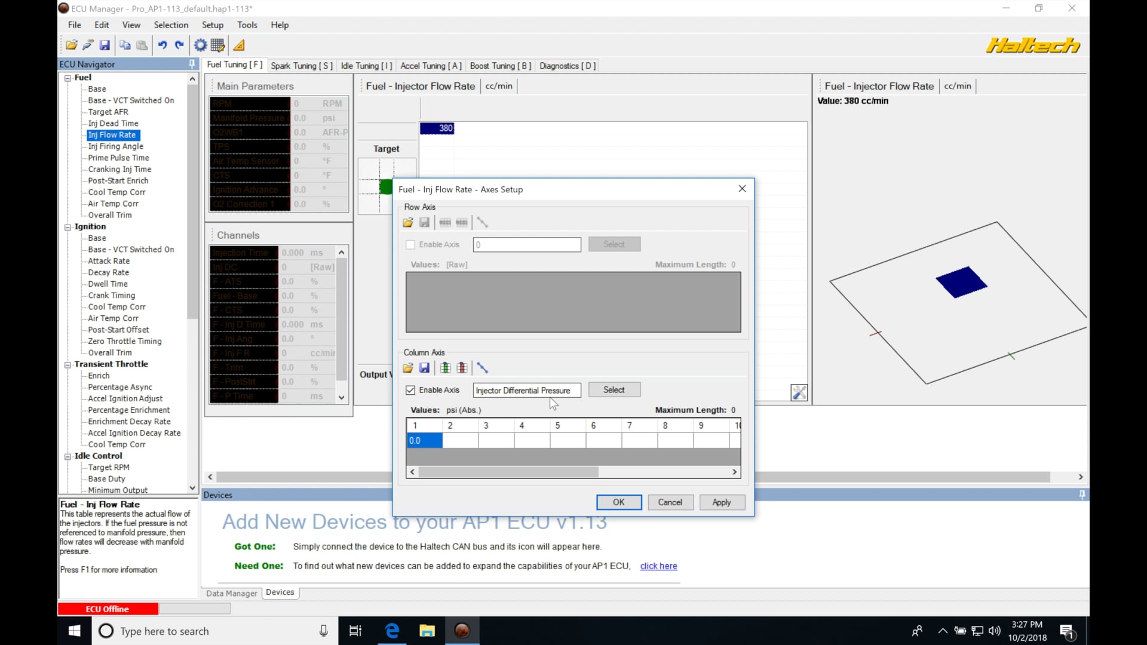1147x645 pixels.
Task: Click ECU setup gear icon in main toolbar
Action: [x=200, y=45]
